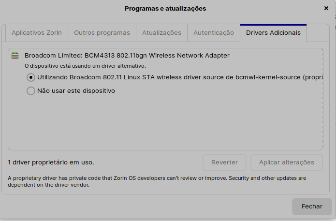Click Aplicar alterações button
Screen dimensions: 336x221
[x=287, y=162]
